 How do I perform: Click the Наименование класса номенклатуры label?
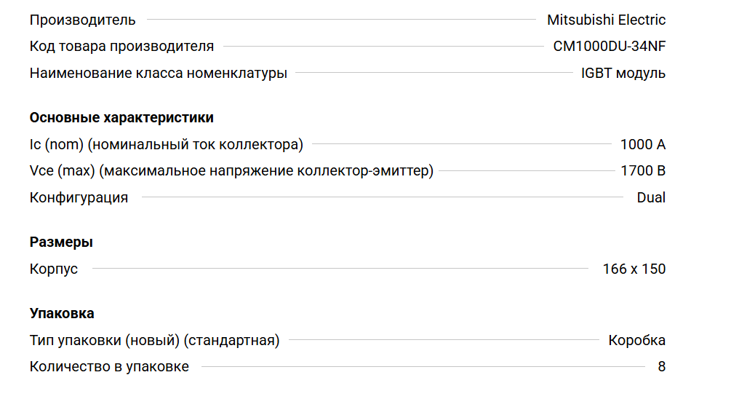pyautogui.click(x=159, y=74)
